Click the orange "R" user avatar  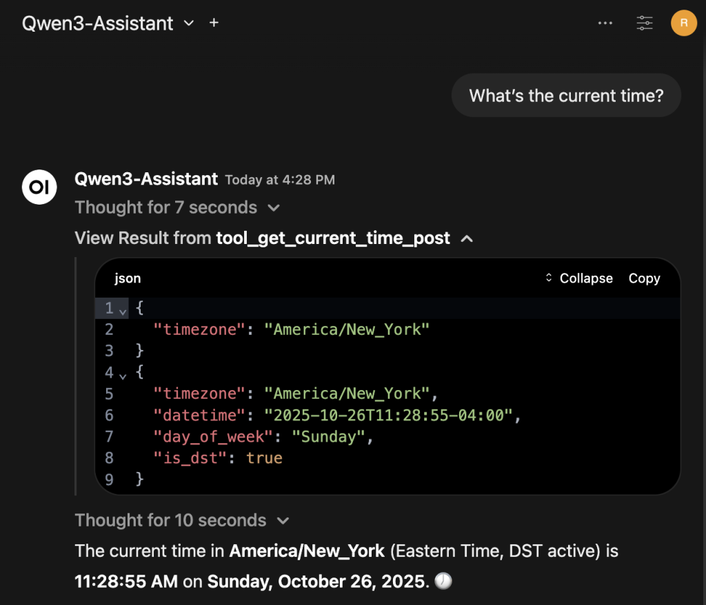click(683, 23)
